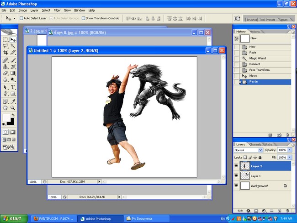This screenshot has height=223, width=297.
Task: Open Untitled-1 status bar info arrow
Action: [99, 181]
